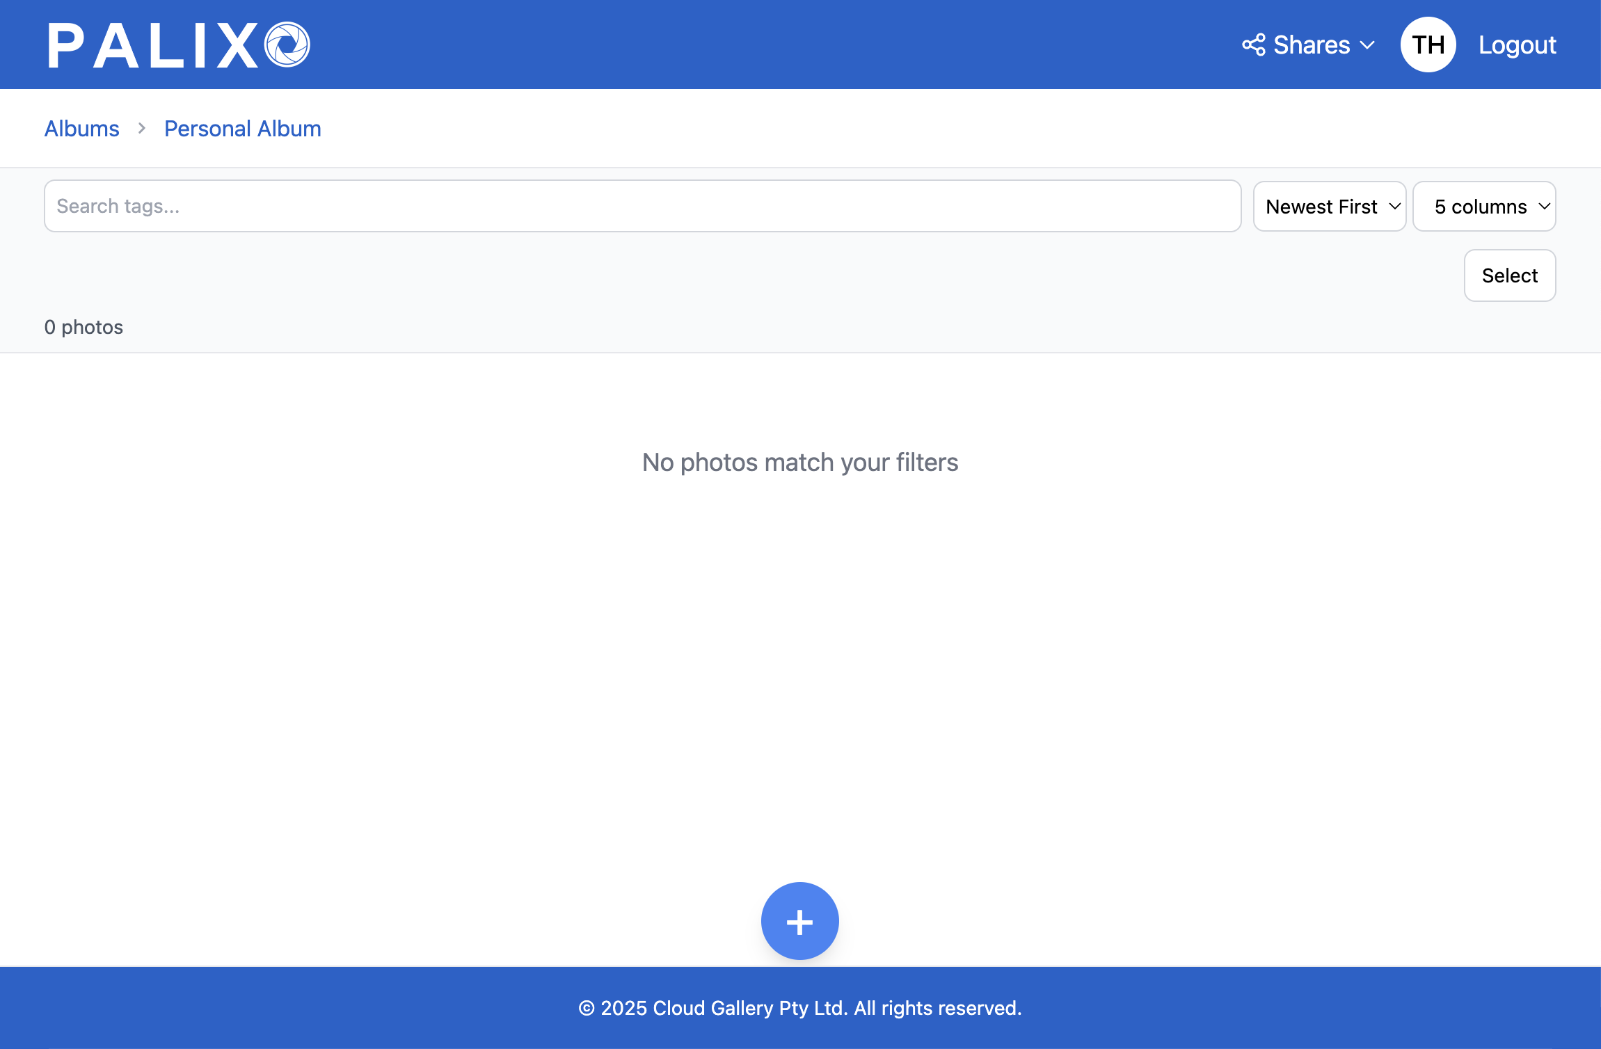
Task: Open the Newest First sort dropdown
Action: click(x=1329, y=206)
